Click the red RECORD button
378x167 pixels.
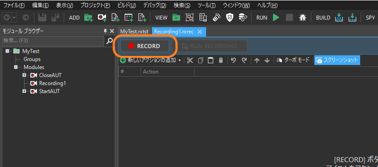[x=145, y=46]
